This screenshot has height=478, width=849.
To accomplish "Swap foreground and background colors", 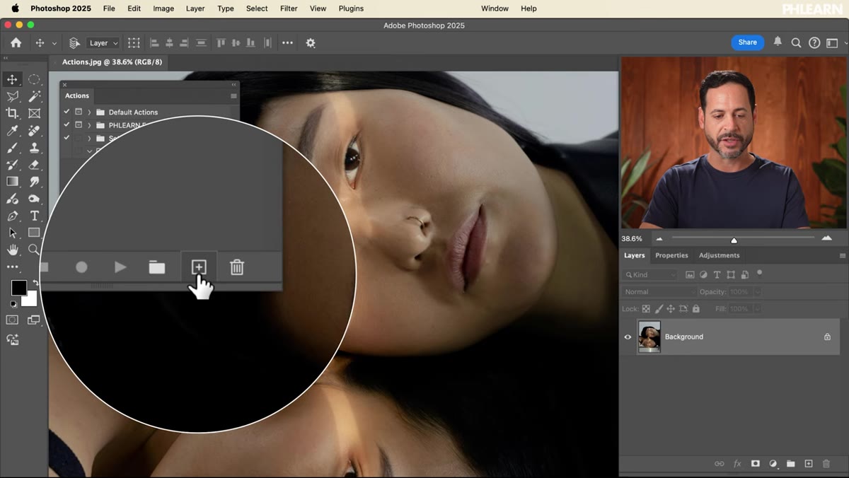I will [x=35, y=284].
